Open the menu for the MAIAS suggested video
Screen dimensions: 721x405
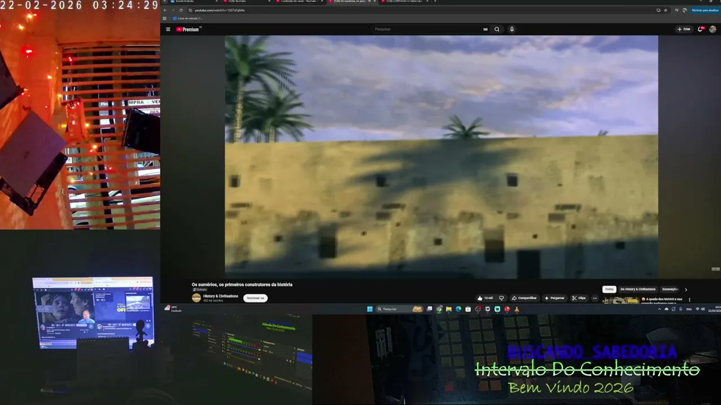pos(689,300)
